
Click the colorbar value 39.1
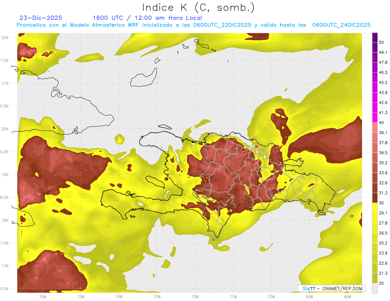[383, 132]
